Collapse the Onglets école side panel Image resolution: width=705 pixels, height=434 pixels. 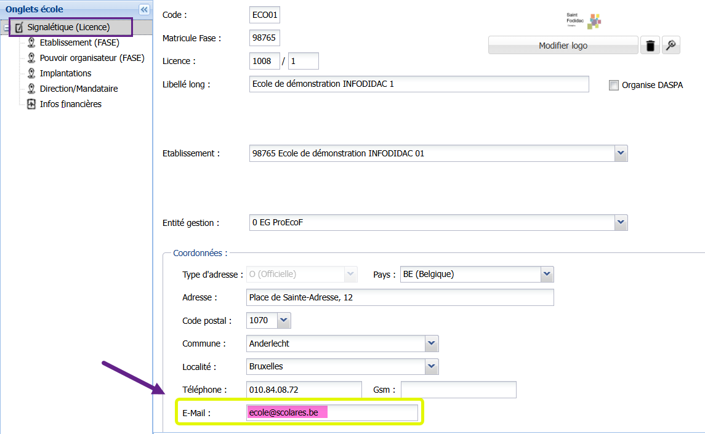pos(144,9)
